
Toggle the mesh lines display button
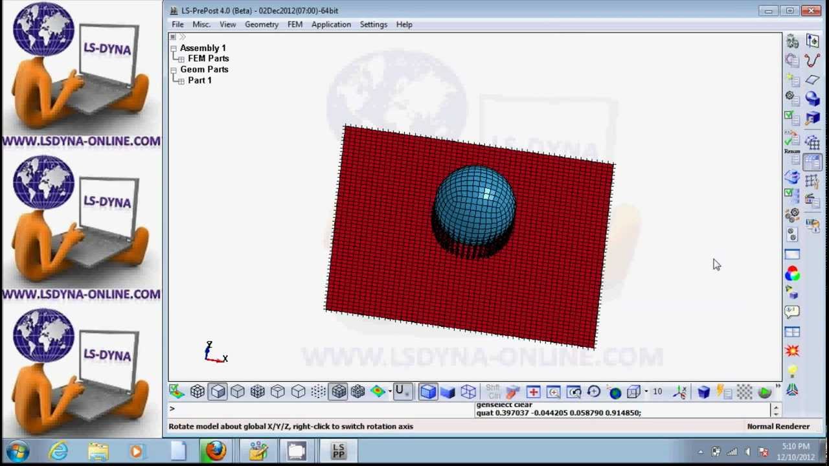(339, 392)
